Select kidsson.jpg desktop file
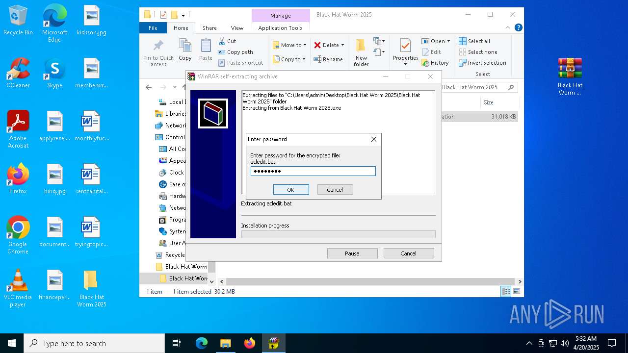 [x=91, y=21]
